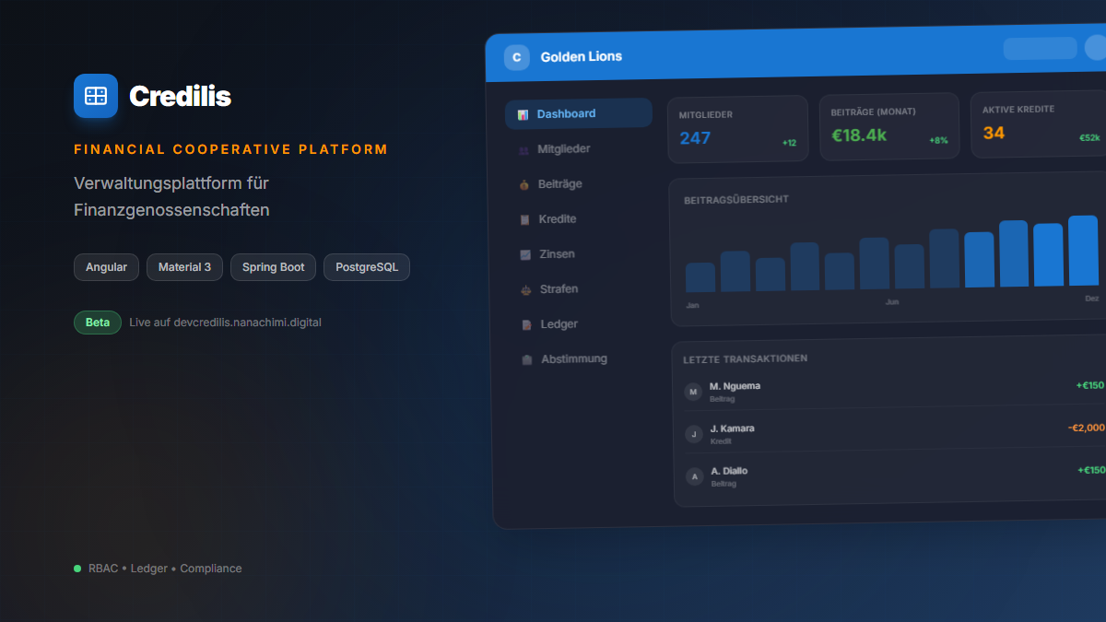
Task: Click A. Diallo's avatar circle
Action: click(693, 477)
